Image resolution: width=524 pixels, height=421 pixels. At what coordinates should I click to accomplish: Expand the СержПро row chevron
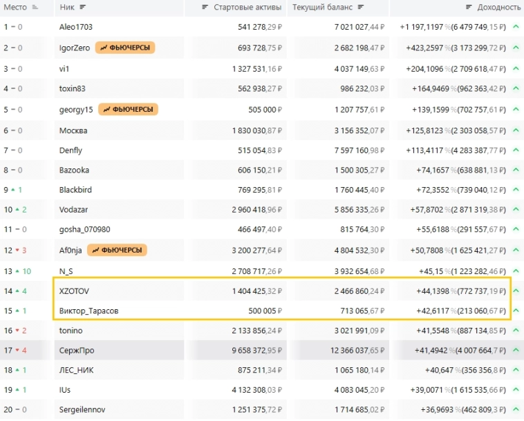(515, 351)
